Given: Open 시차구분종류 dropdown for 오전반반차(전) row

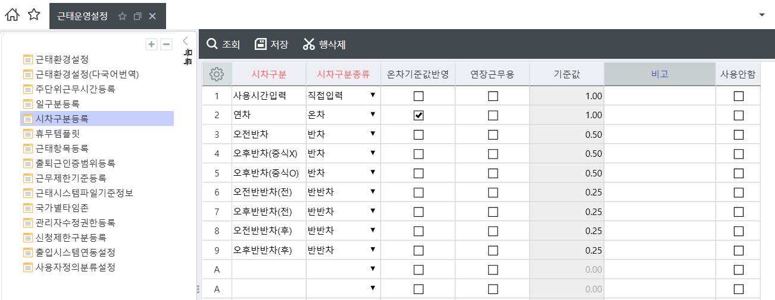Looking at the screenshot, I should tap(373, 192).
